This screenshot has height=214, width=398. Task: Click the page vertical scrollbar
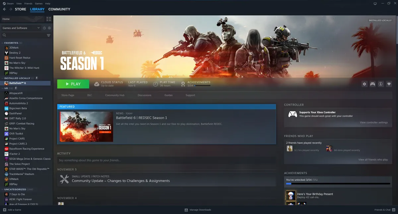coord(397,30)
